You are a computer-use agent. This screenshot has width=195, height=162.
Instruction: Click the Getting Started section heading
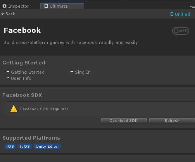click(x=24, y=63)
